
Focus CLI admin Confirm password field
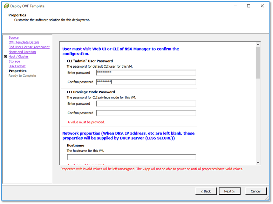point(146,82)
